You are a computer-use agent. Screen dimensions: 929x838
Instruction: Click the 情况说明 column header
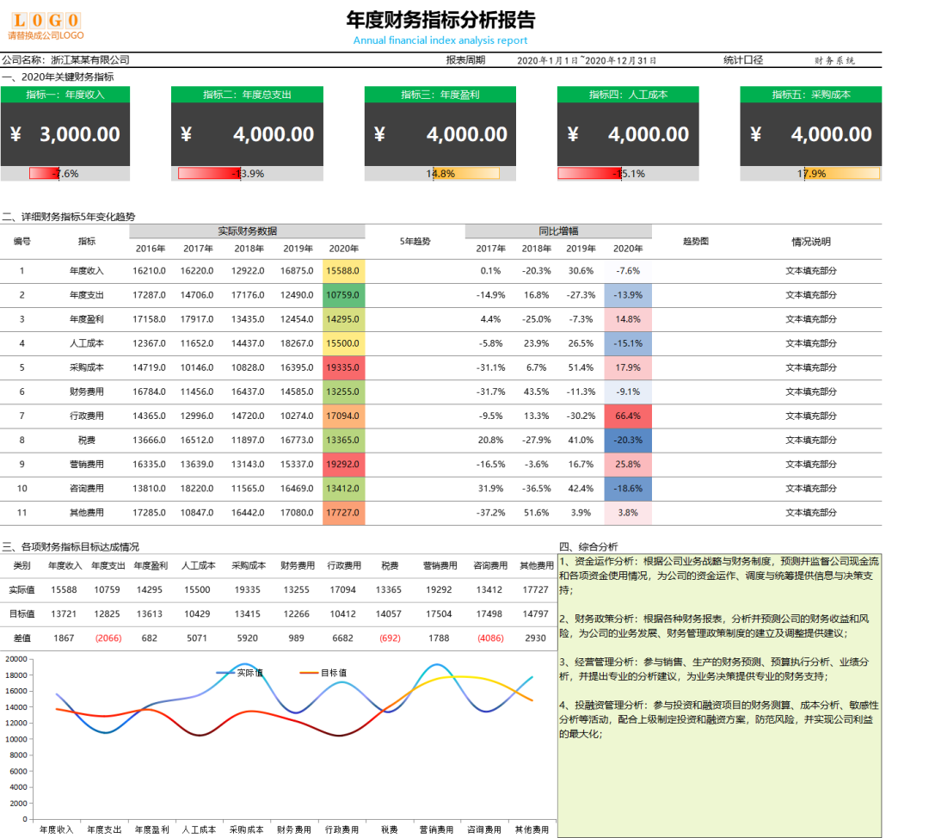(x=811, y=242)
